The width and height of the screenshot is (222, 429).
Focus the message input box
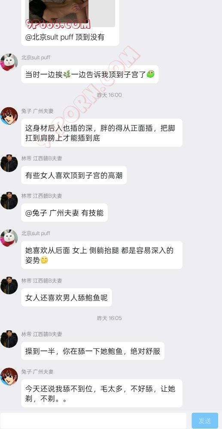93,420
